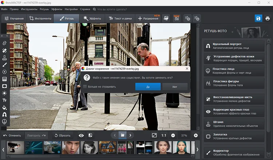Click the blue save disk icon
273x160 pixels.
pos(258,18)
